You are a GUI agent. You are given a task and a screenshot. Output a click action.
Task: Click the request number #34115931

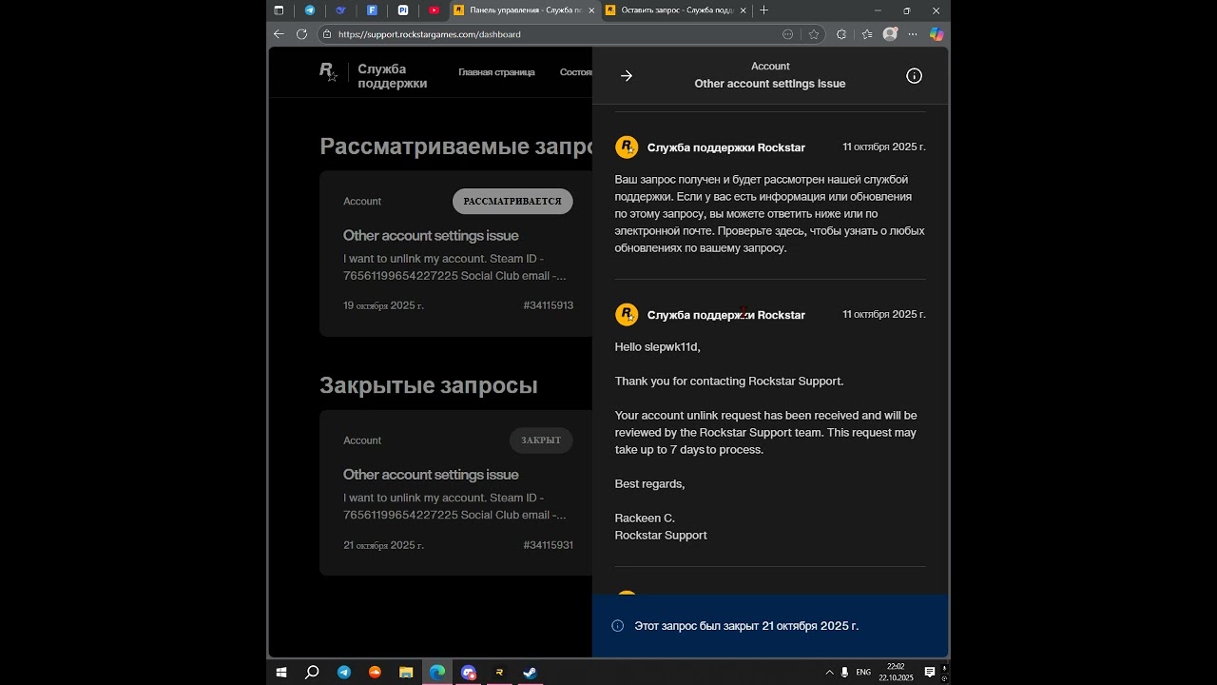tap(549, 545)
